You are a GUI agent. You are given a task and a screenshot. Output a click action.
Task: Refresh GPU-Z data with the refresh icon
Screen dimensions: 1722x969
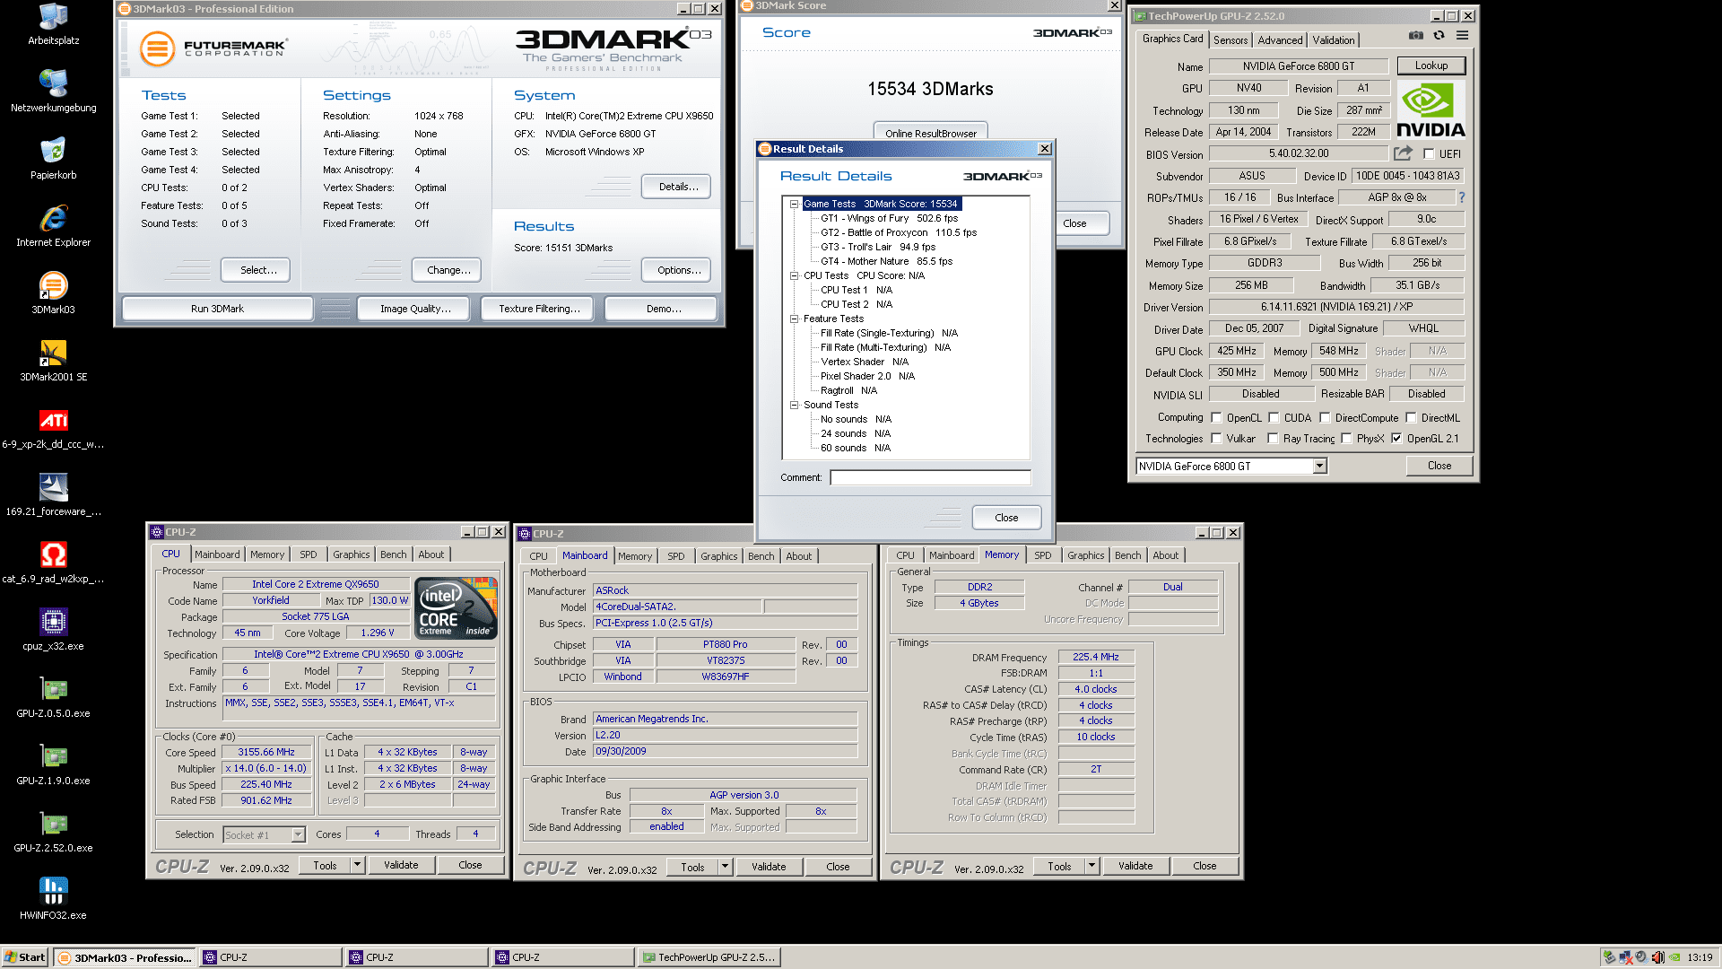tap(1439, 36)
